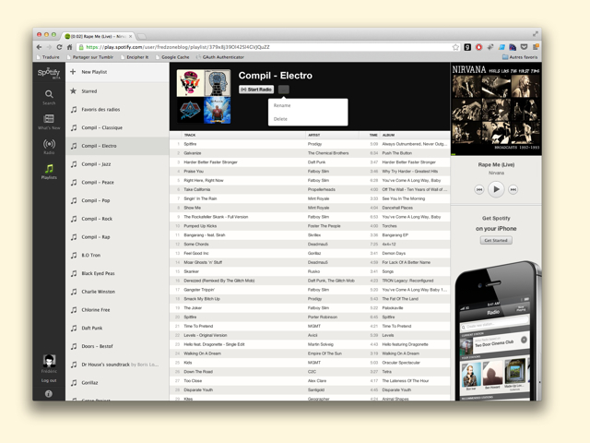Log out of Spotify
Viewport: 590px width, 443px height.
pyautogui.click(x=49, y=380)
